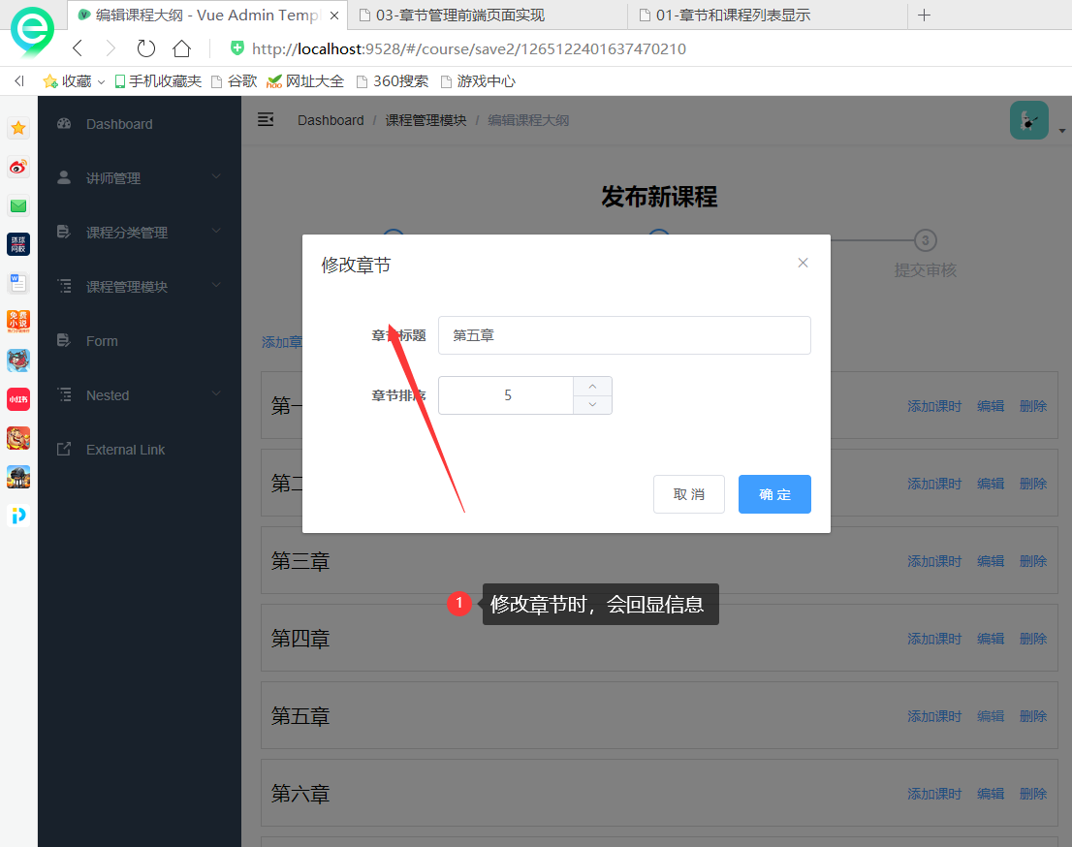Click 课程管理模块 in the breadcrumb

click(426, 119)
